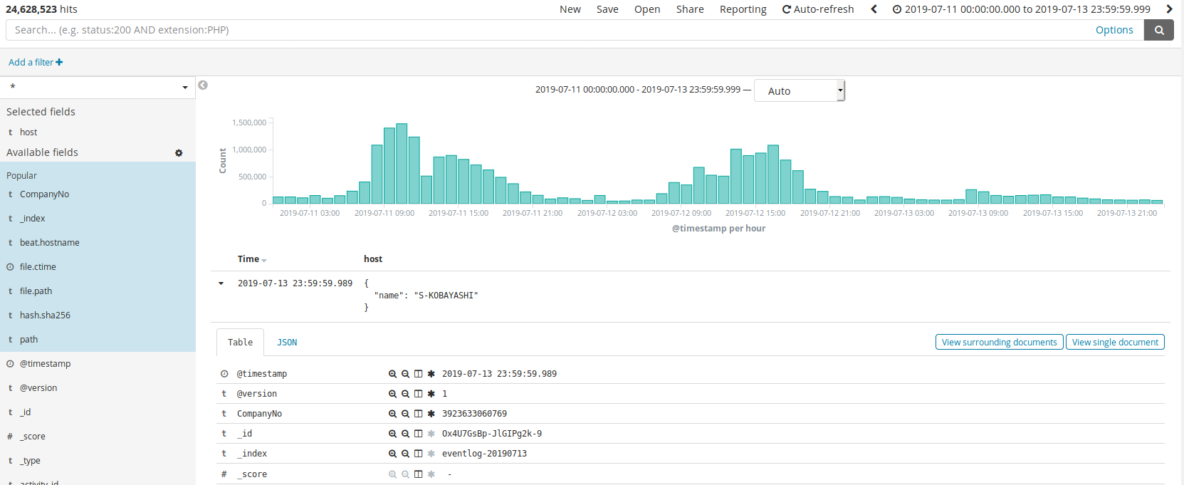Click the CompanyNo value 3923633060769

474,414
